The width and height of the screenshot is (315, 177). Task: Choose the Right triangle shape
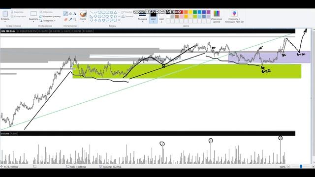92,16
